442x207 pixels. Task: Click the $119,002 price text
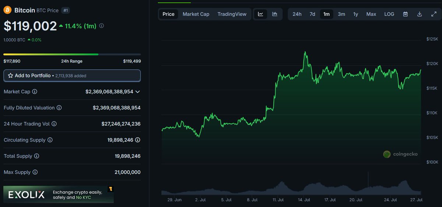pos(29,26)
